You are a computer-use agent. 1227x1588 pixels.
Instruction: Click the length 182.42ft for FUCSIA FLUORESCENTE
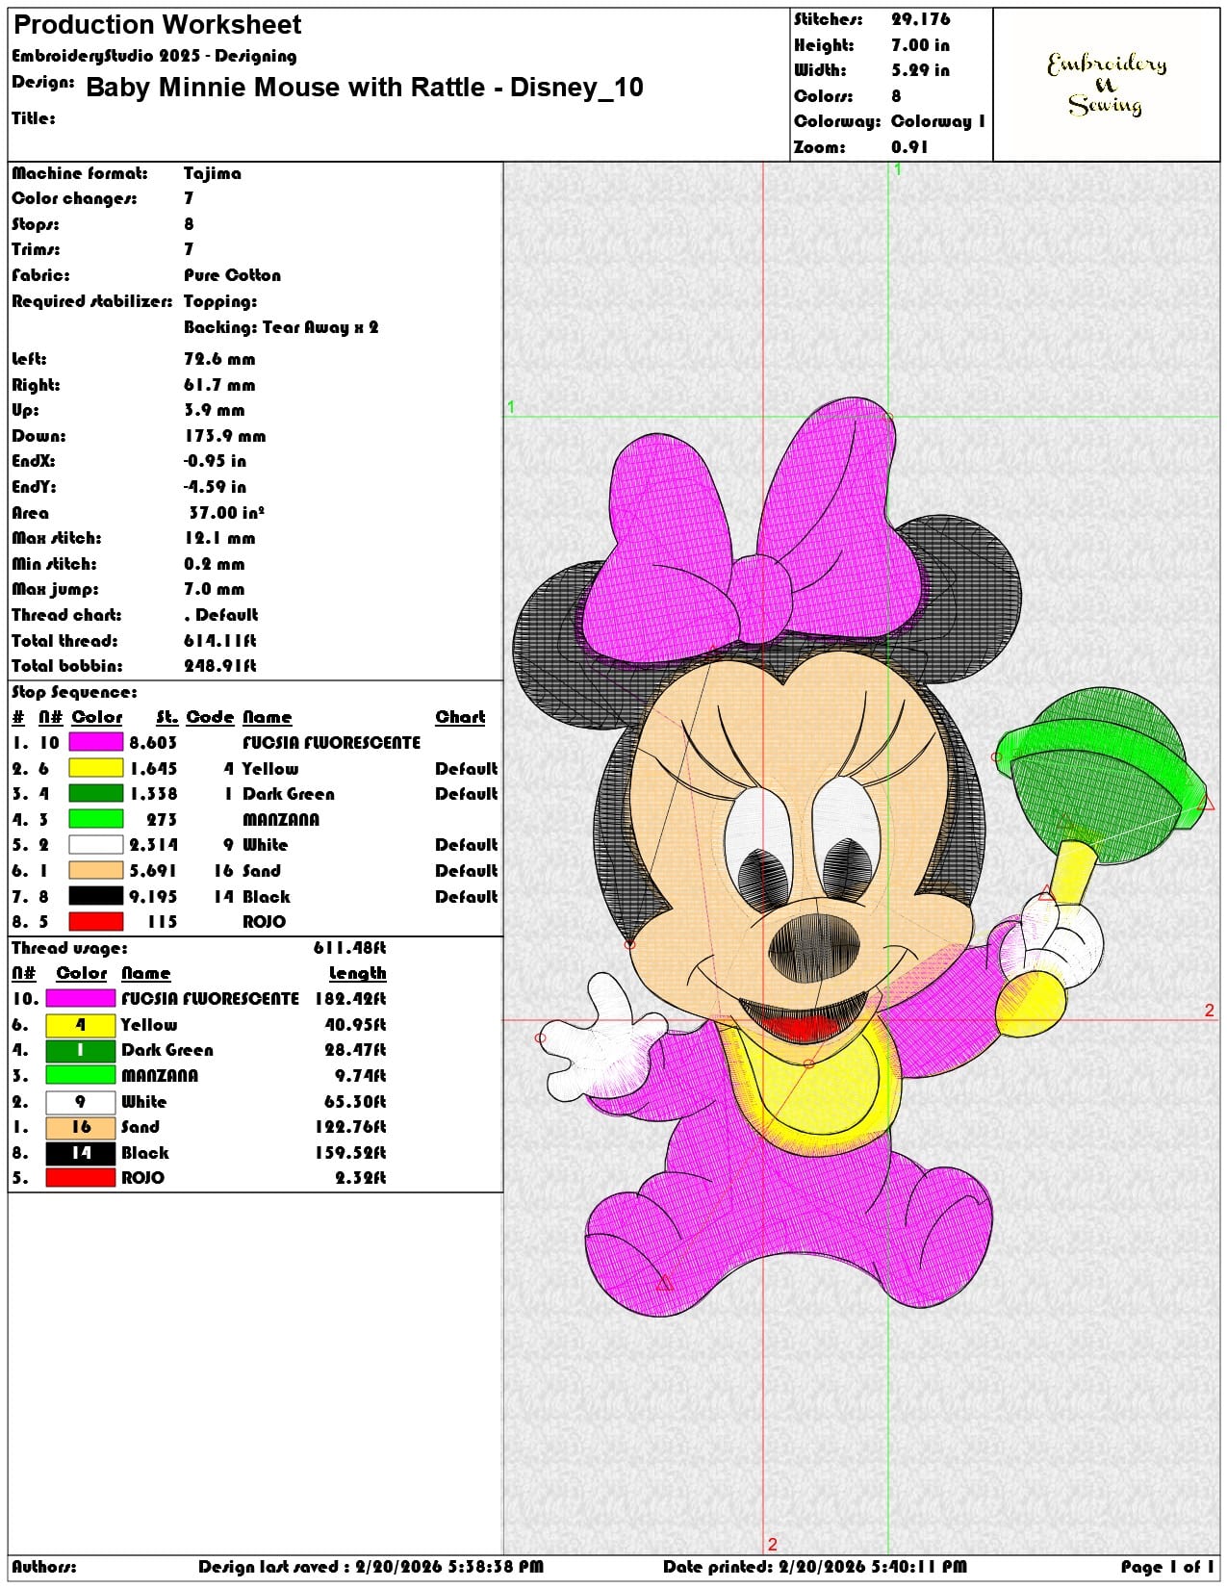pyautogui.click(x=350, y=999)
